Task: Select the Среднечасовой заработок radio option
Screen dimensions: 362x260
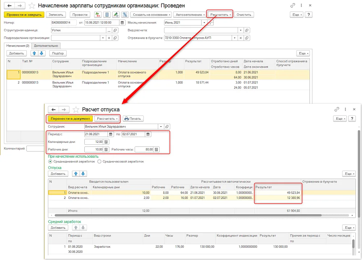Action: (x=99, y=162)
